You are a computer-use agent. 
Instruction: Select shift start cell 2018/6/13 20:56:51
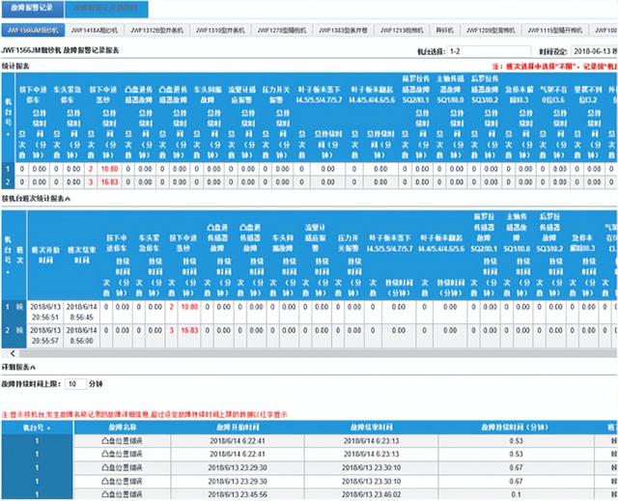[x=45, y=312]
